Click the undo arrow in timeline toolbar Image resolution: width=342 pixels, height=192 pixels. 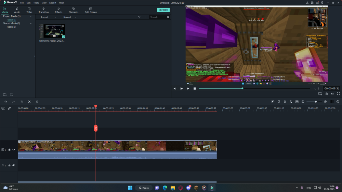6,102
